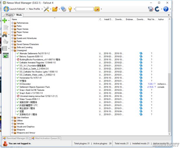181x148 pixels.
Task: Toggle the BuildingBlocks-Foundations mod activation status
Action: (18, 59)
